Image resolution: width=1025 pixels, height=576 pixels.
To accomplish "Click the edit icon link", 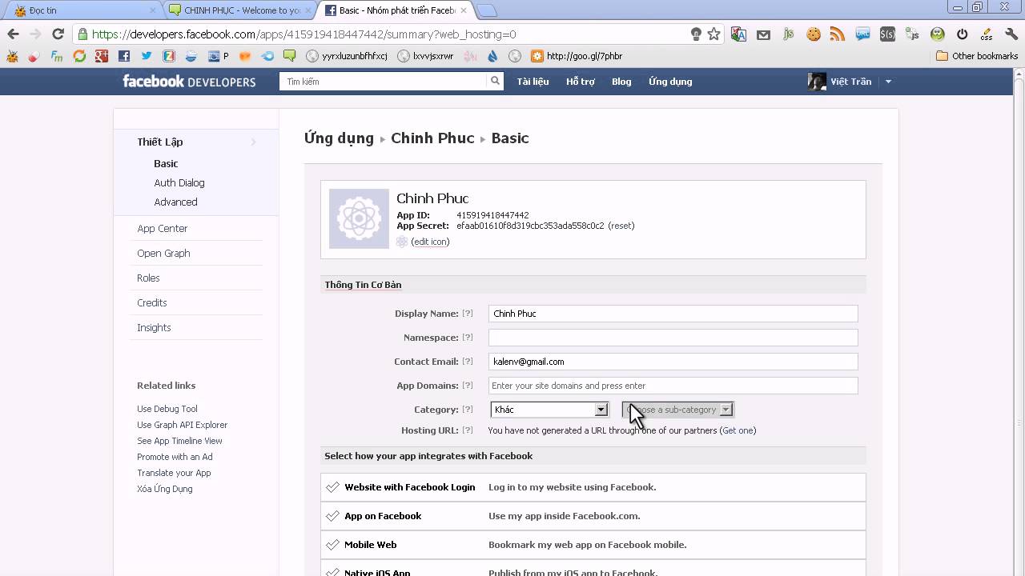I will 430,242.
